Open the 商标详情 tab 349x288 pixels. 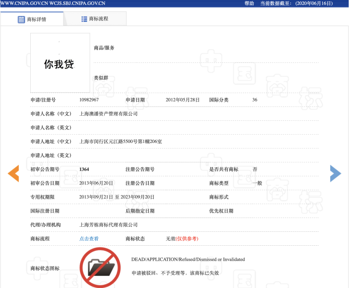tap(32, 19)
